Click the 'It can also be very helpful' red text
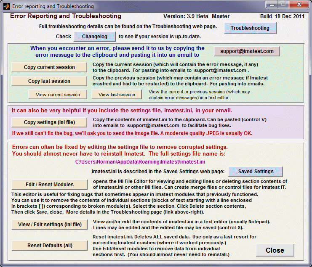The height and width of the screenshot is (267, 312). 122,111
